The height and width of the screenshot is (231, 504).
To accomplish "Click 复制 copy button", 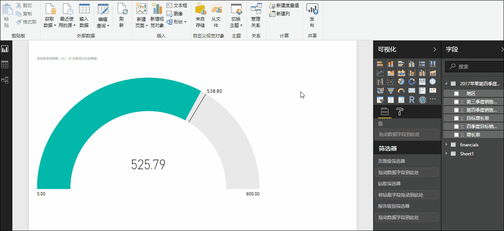I will [x=24, y=13].
